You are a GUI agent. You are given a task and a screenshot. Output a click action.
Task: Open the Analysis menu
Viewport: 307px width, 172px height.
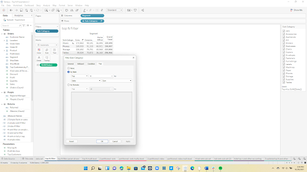tap(47, 5)
